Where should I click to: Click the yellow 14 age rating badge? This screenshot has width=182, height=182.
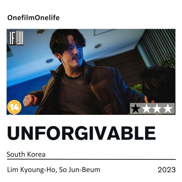coord(14,107)
